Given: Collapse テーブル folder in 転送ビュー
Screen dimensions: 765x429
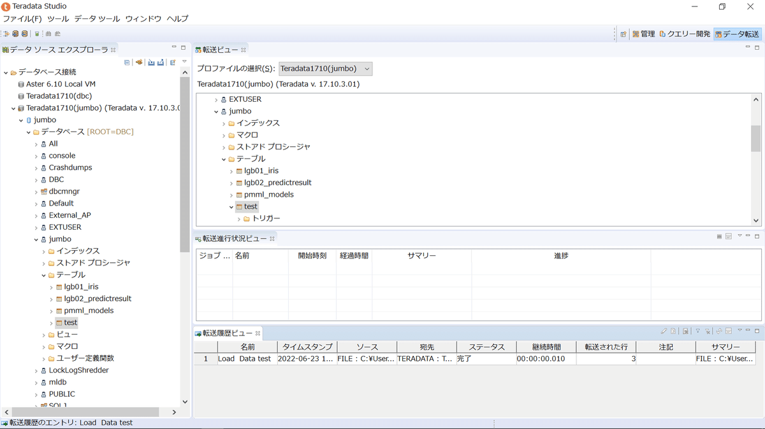Looking at the screenshot, I should click(x=224, y=159).
